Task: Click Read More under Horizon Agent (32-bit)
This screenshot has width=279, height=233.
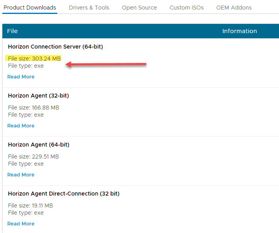Action: [21, 126]
